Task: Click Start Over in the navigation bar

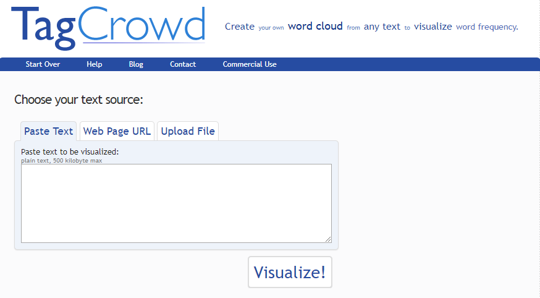Action: [43, 64]
